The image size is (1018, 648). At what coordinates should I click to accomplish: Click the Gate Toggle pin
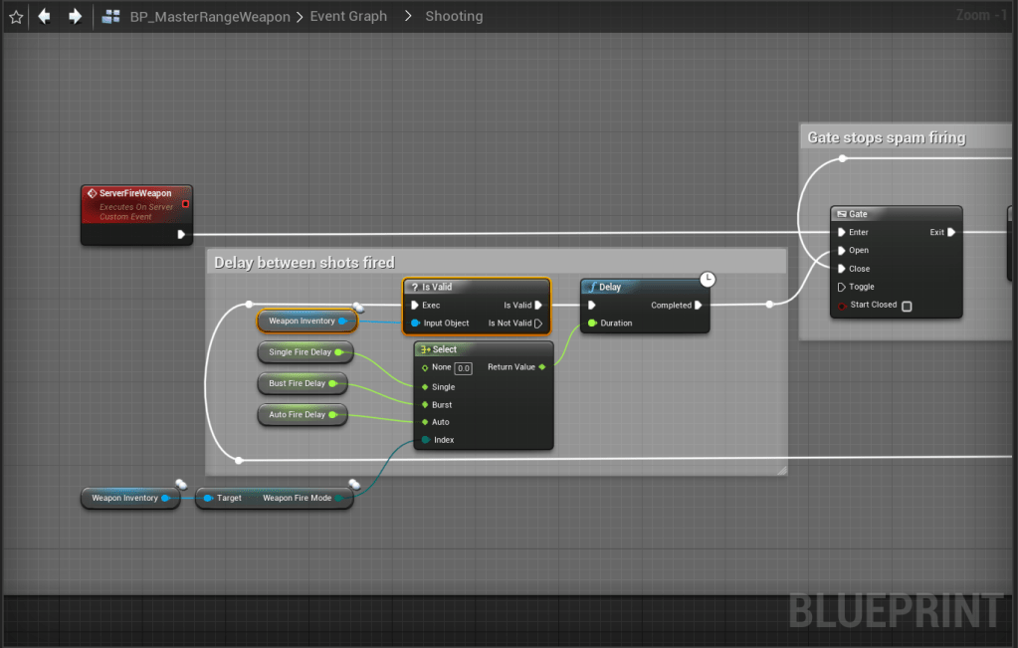[842, 287]
